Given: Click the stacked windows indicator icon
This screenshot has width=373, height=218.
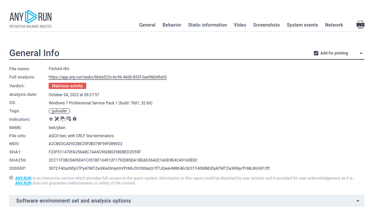Looking at the screenshot, I should point(62,119).
